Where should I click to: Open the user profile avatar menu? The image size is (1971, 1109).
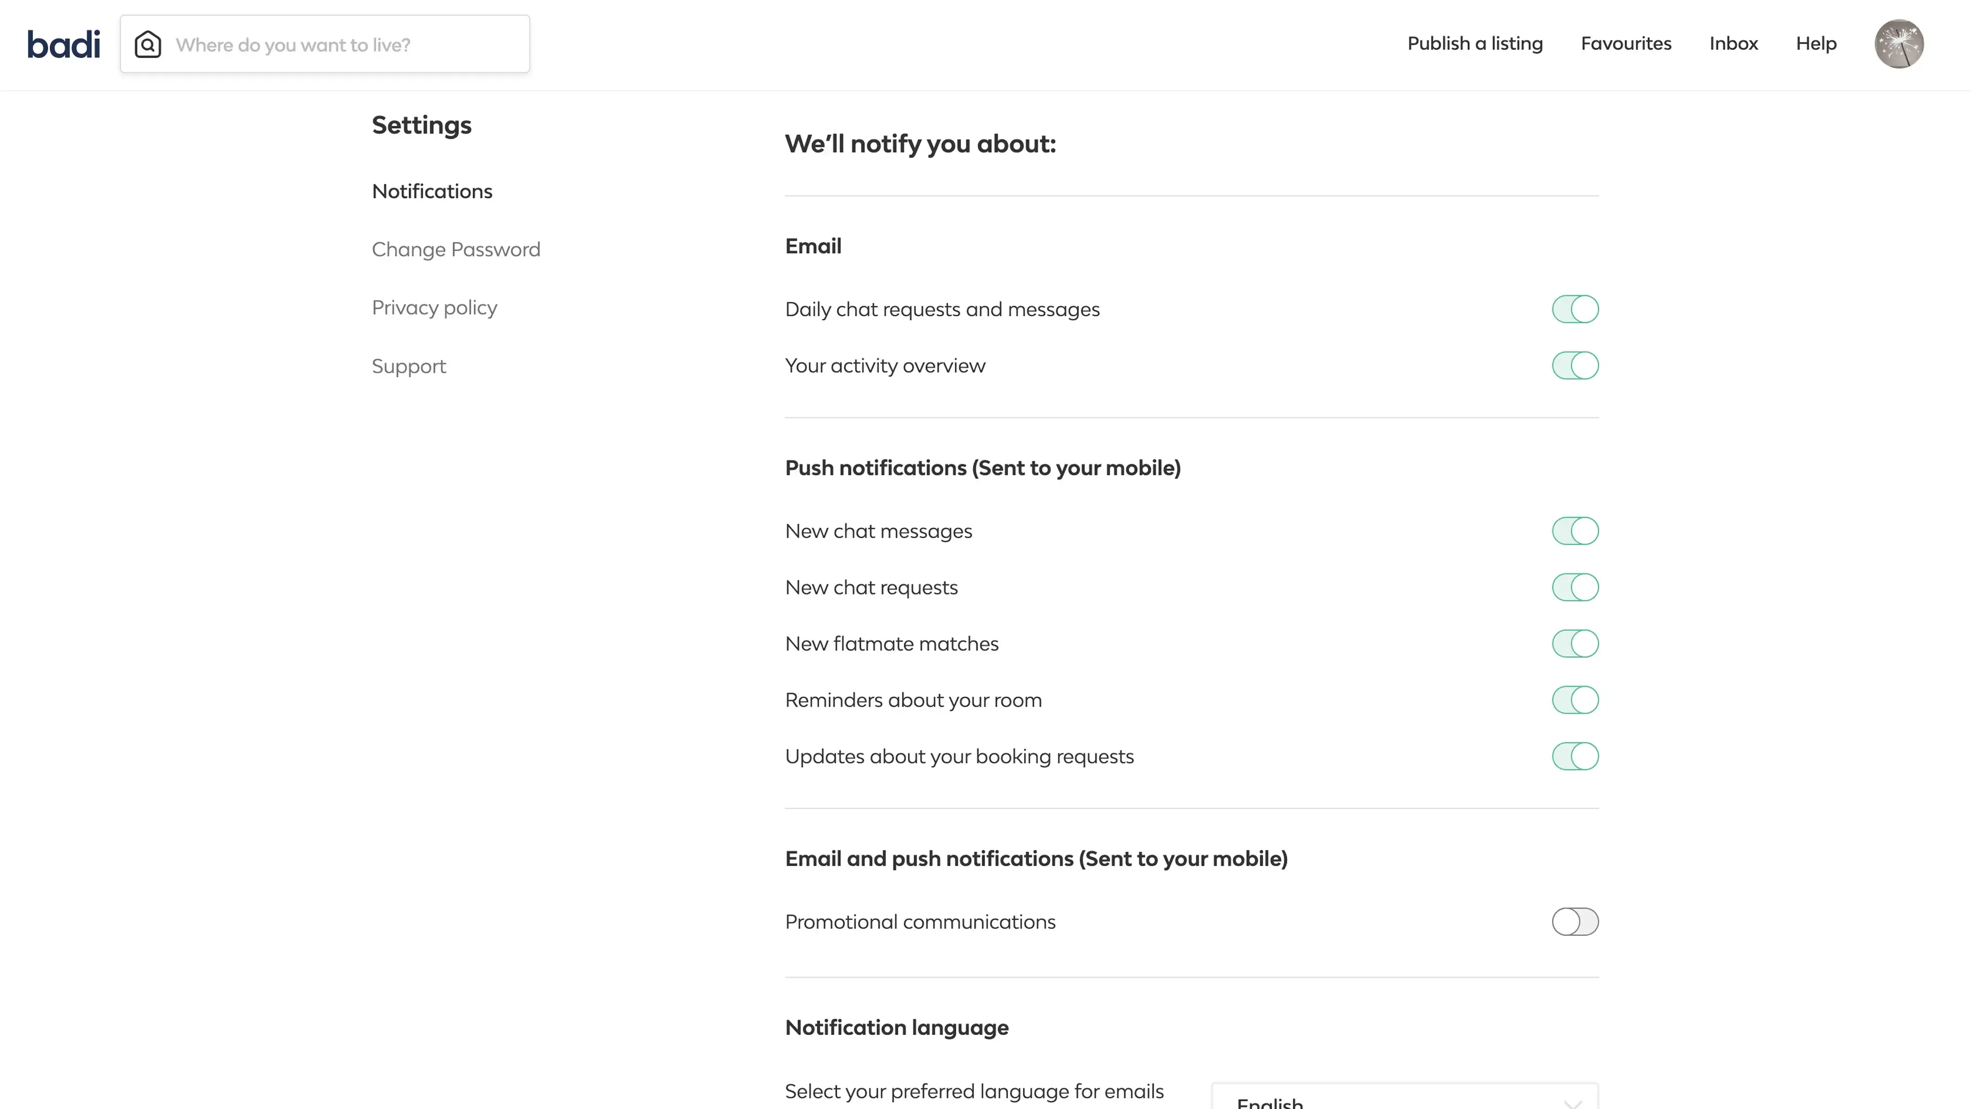point(1898,44)
